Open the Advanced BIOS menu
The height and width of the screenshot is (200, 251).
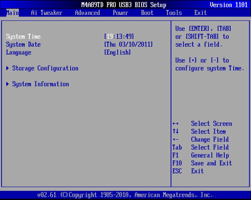coord(87,13)
